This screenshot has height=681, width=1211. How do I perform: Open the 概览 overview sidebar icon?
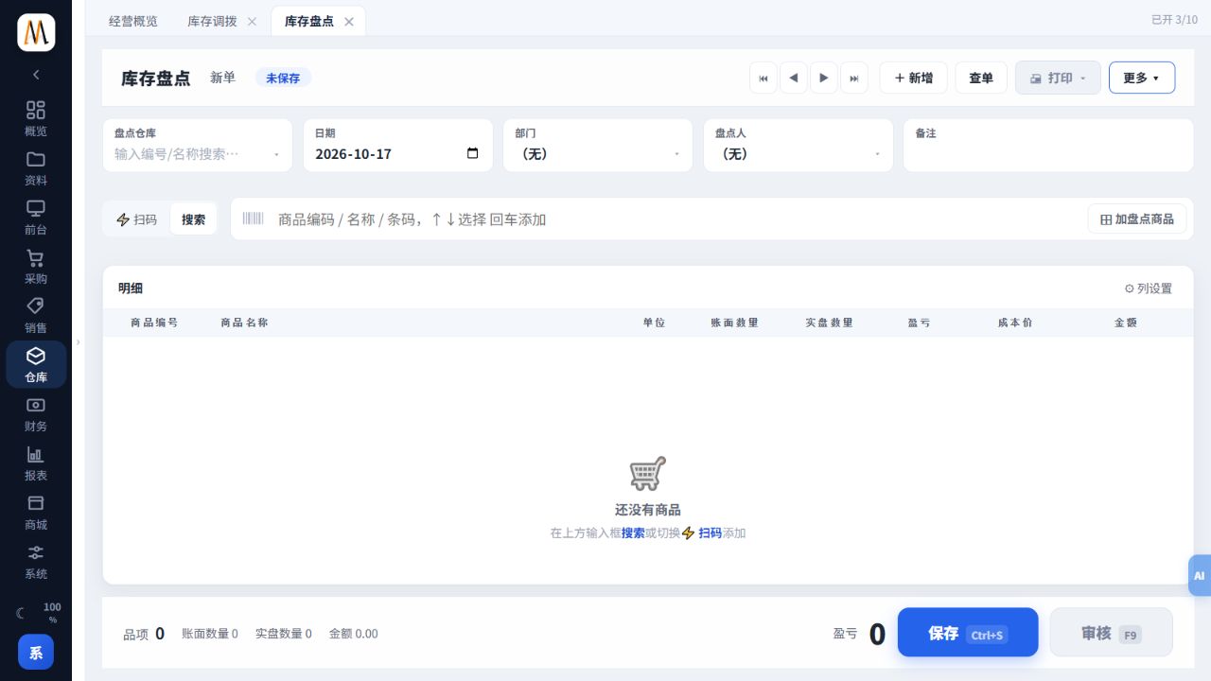click(36, 118)
